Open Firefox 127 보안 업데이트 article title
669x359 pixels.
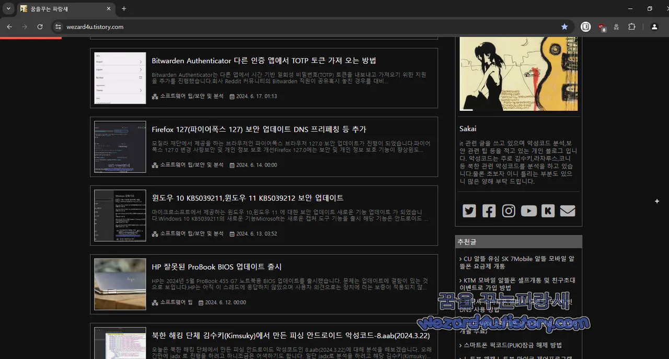tap(259, 129)
